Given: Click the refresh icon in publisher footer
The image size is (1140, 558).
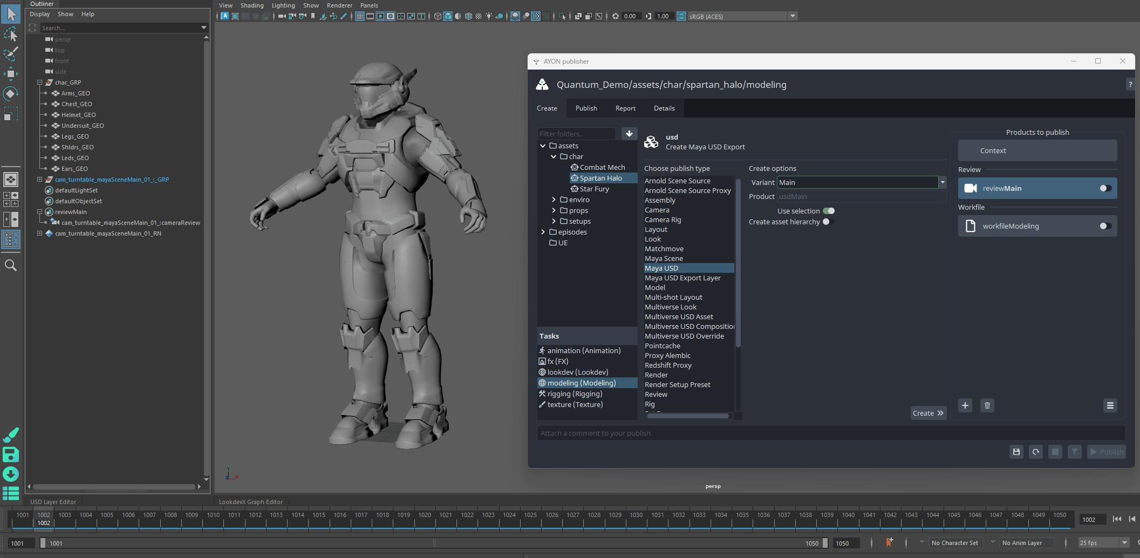Looking at the screenshot, I should click(1035, 452).
